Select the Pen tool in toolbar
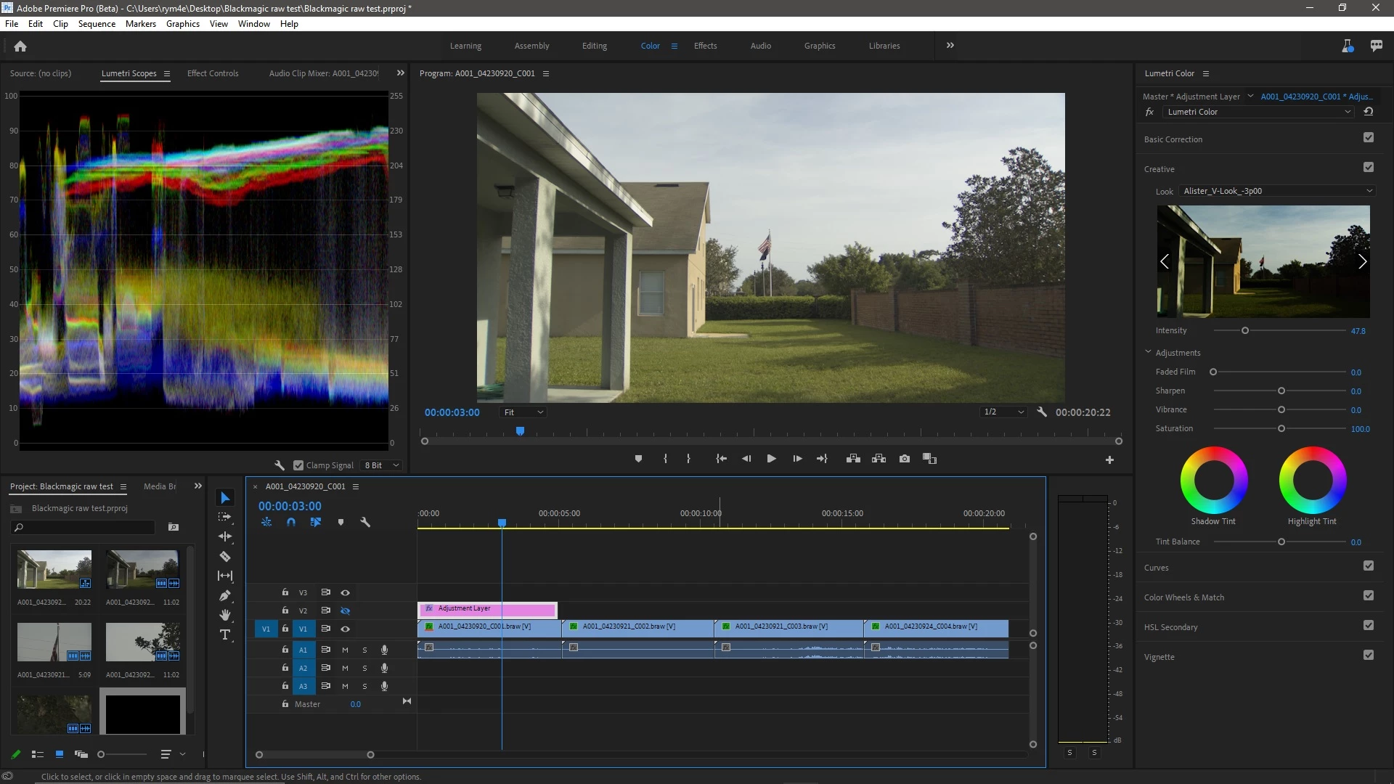Viewport: 1394px width, 784px height. [225, 596]
